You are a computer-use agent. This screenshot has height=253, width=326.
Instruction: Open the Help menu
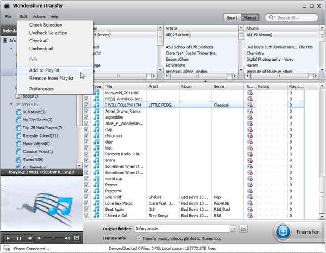54,17
